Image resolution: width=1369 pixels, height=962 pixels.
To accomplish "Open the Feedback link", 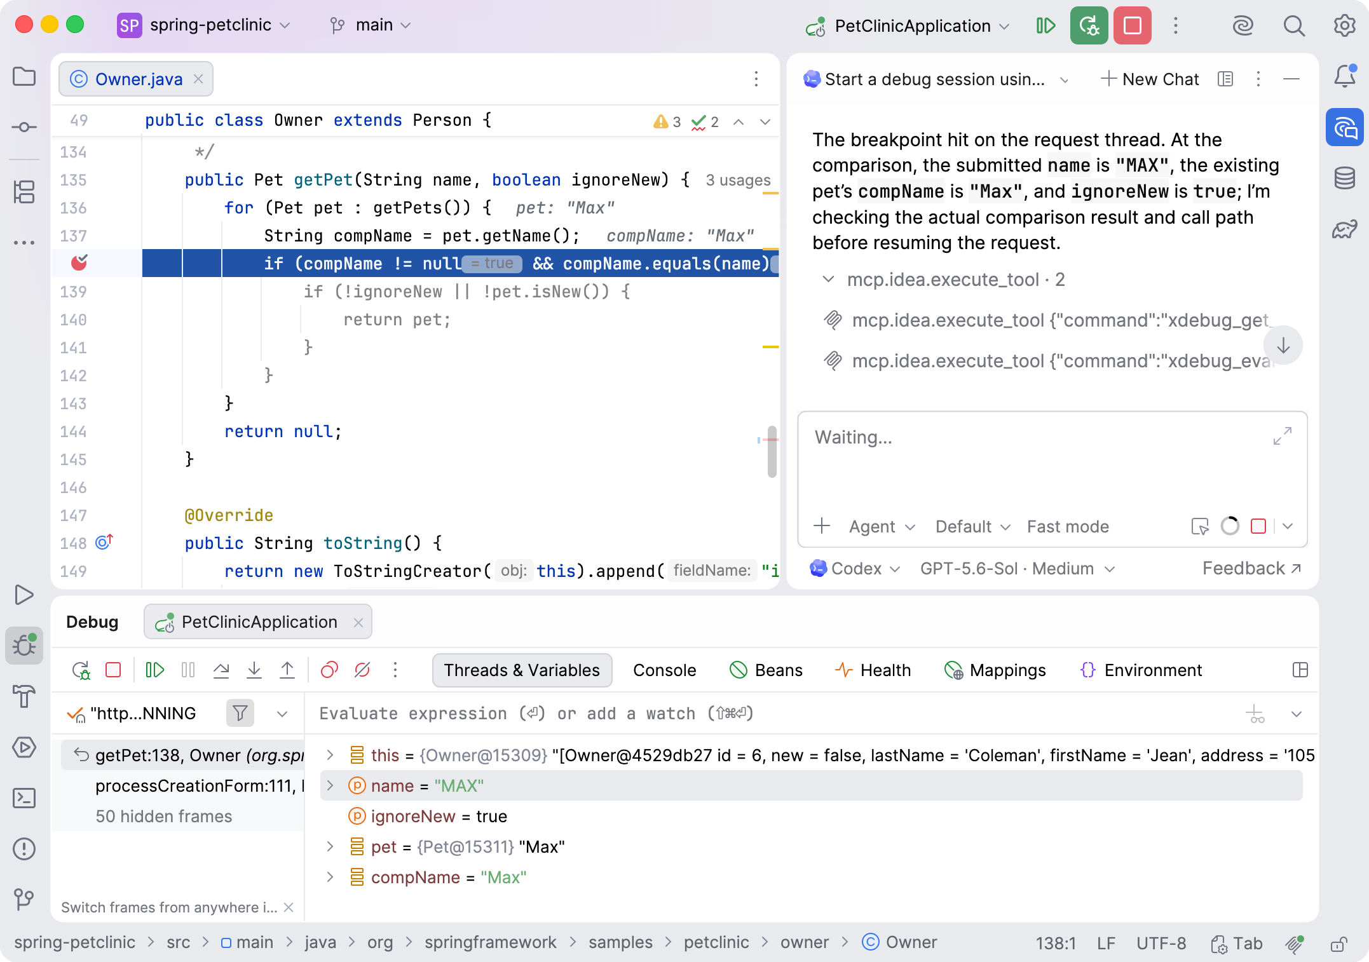I will coord(1251,568).
